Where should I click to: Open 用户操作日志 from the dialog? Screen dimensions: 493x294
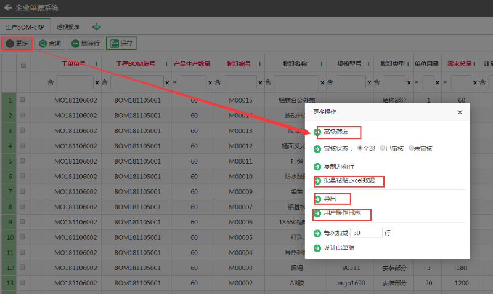click(x=342, y=213)
